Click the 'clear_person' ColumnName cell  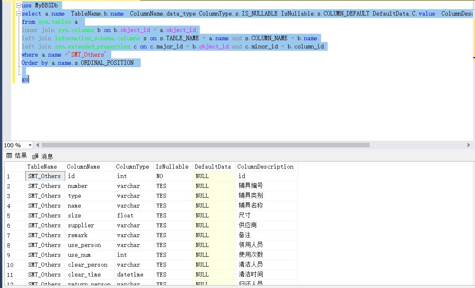[x=90, y=265]
